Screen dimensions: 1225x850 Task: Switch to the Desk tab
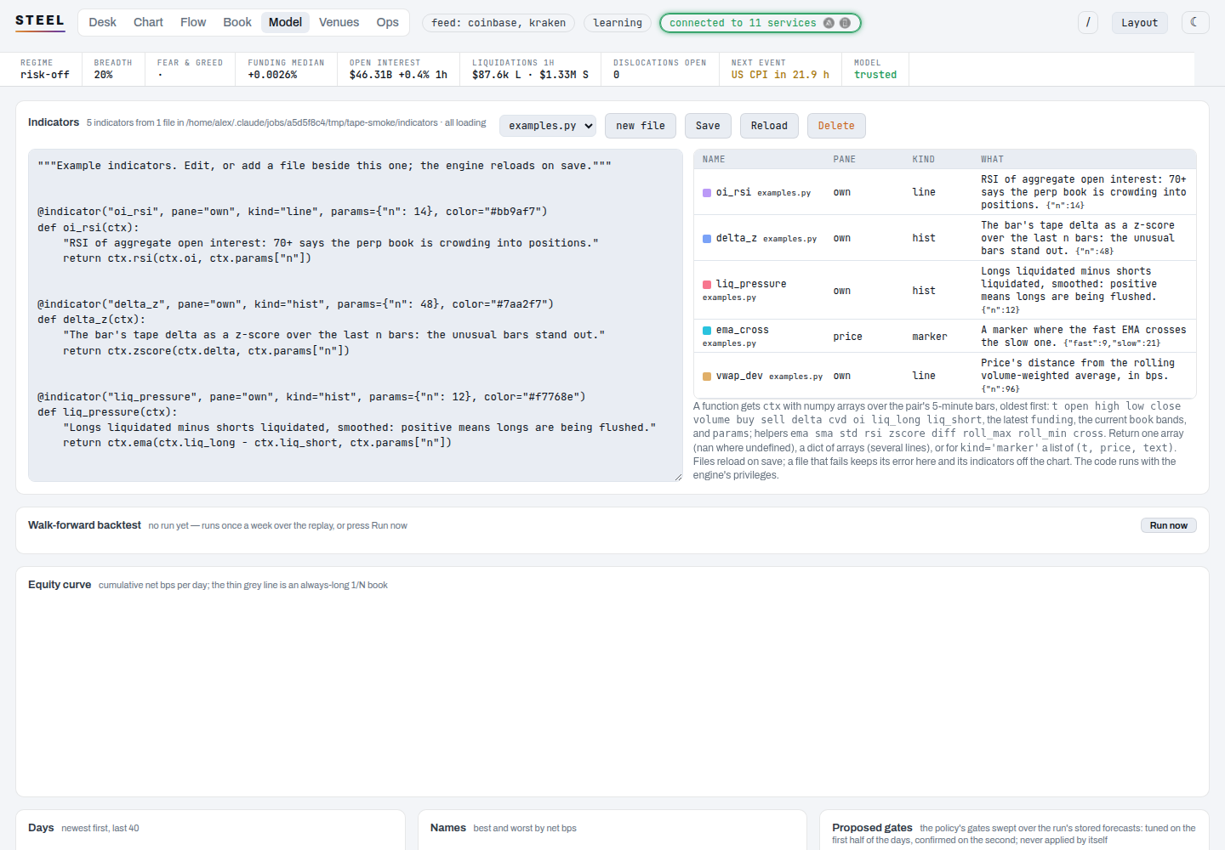pyautogui.click(x=103, y=22)
